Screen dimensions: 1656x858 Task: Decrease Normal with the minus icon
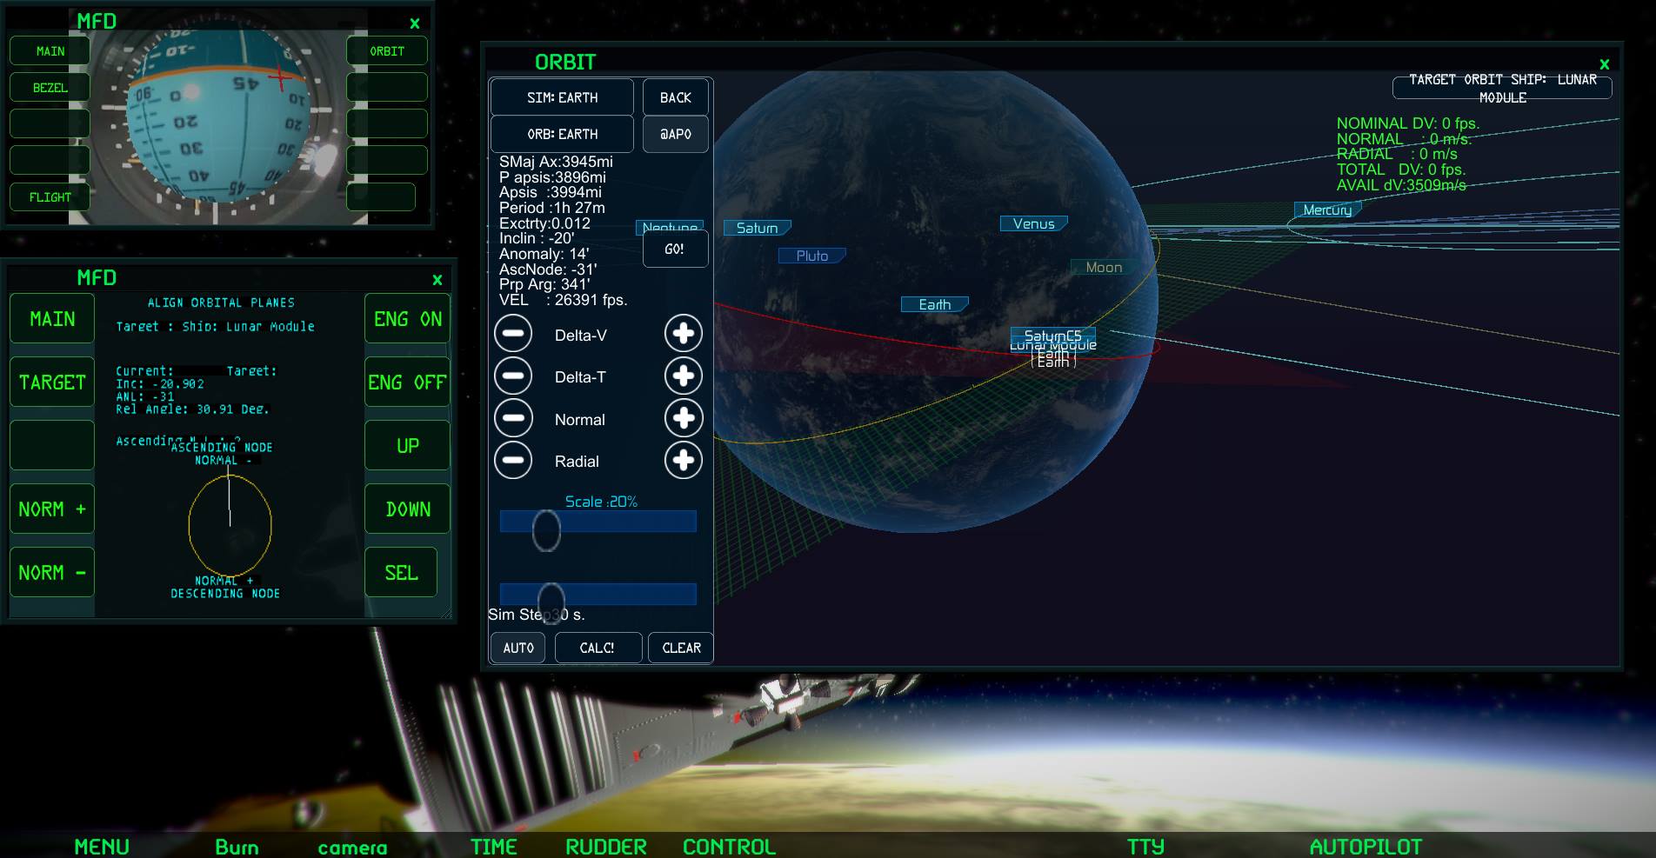point(513,418)
